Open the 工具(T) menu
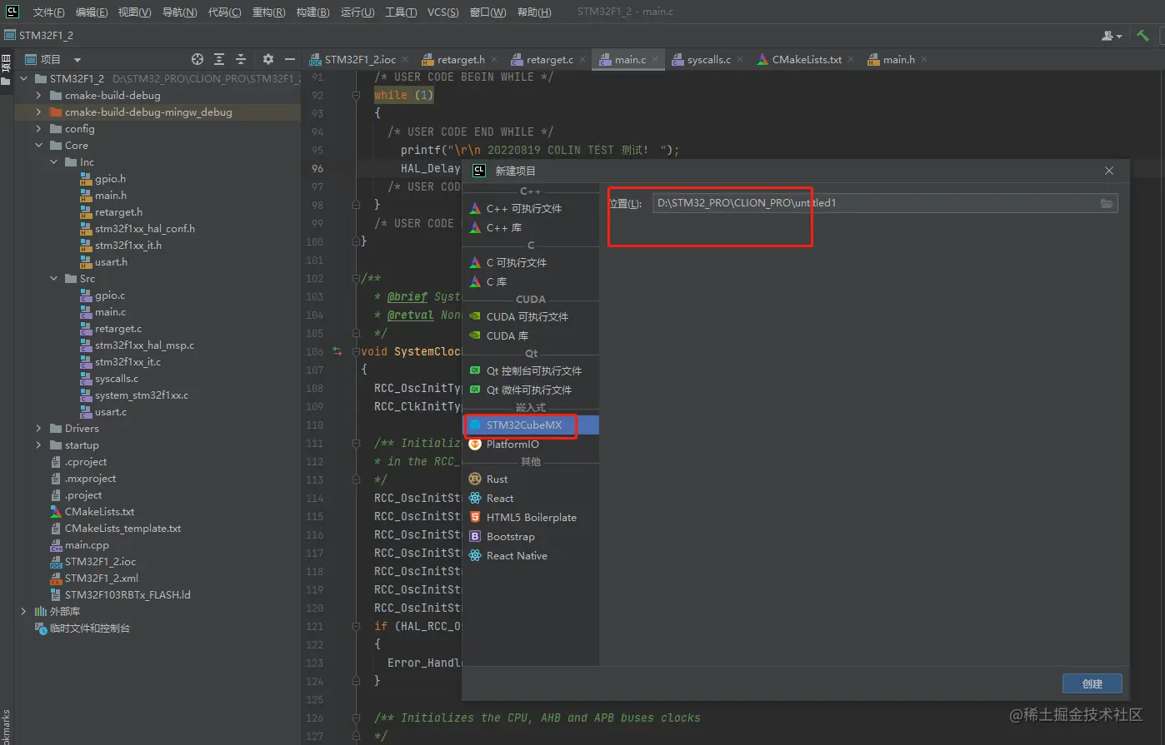The image size is (1165, 745). click(x=401, y=12)
